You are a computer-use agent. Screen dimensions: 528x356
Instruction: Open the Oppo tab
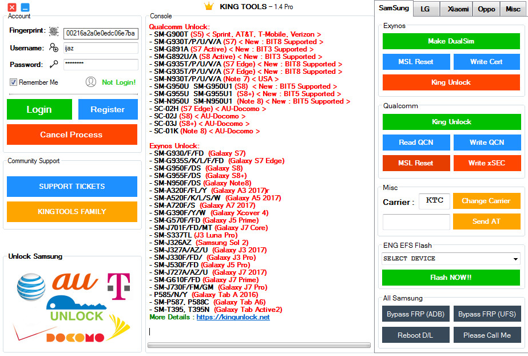click(x=486, y=9)
